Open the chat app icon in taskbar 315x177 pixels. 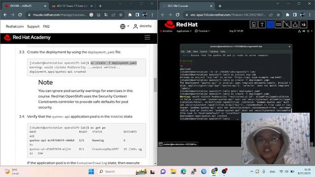point(163,172)
